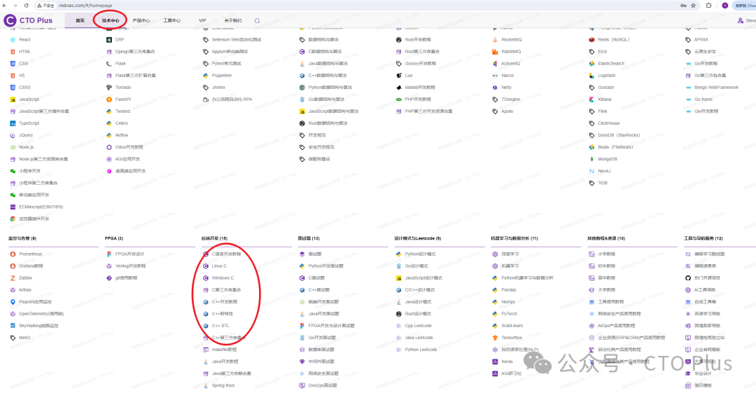
Task: Open the 产品中心 navigation item
Action: pos(141,20)
